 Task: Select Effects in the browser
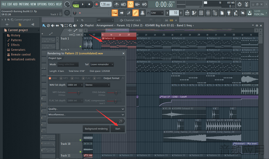15,45
